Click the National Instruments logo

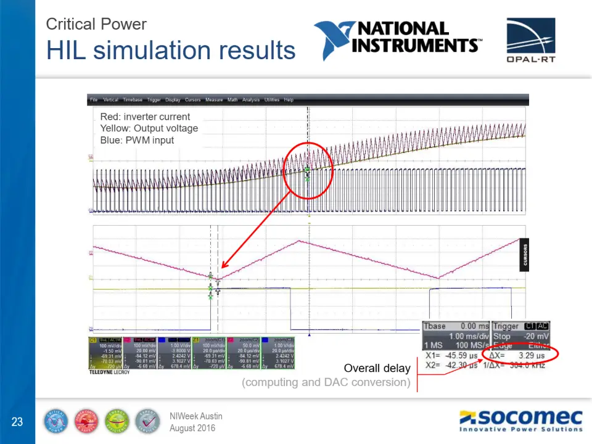pos(398,40)
